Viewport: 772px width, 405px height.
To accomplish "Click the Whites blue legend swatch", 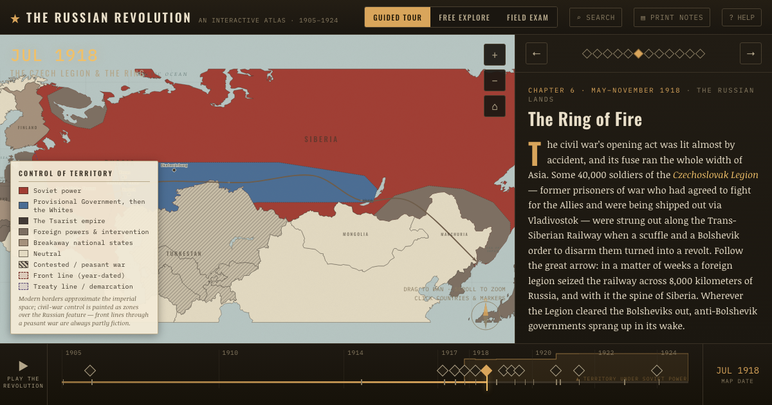I will coord(23,205).
